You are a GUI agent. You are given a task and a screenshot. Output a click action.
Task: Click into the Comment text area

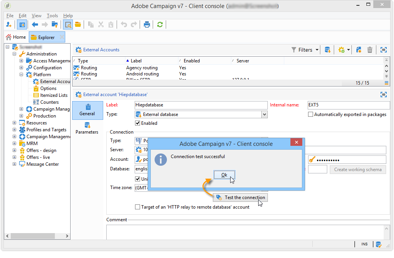pos(245,232)
